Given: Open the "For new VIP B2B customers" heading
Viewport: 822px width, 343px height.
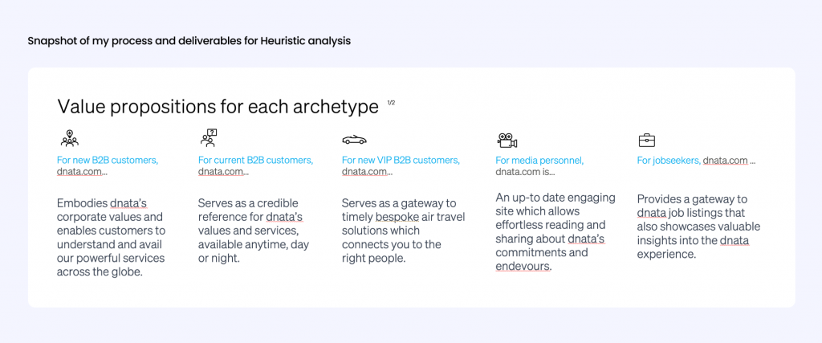Looking at the screenshot, I should (x=401, y=160).
